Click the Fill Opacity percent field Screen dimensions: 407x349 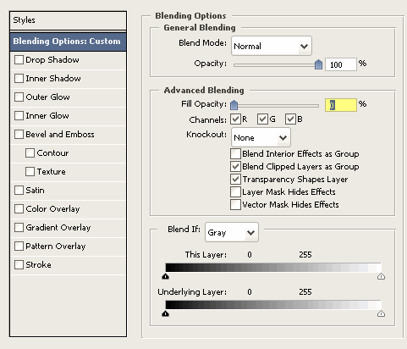click(x=341, y=105)
